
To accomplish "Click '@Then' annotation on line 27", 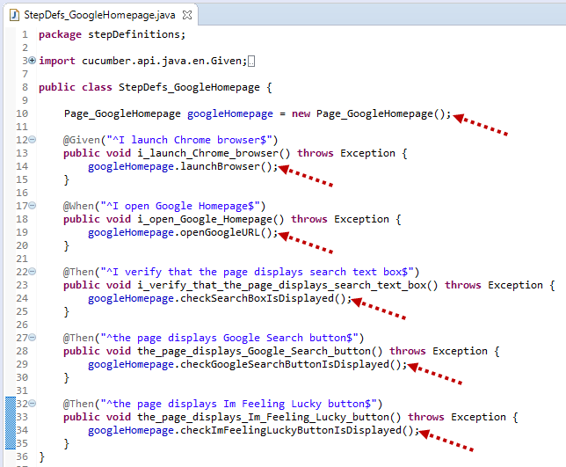I will click(78, 338).
